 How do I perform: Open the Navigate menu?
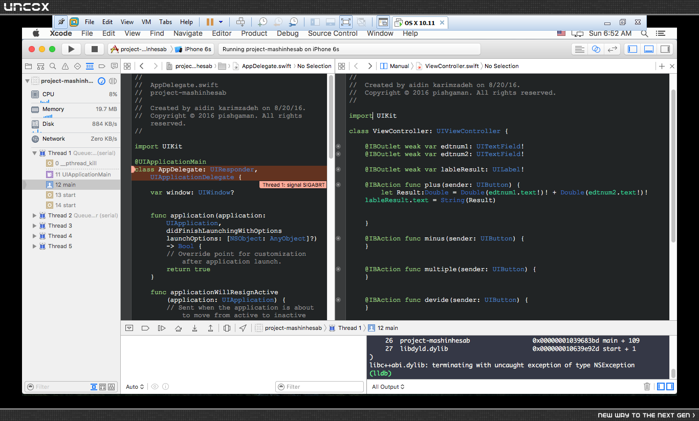click(x=188, y=33)
